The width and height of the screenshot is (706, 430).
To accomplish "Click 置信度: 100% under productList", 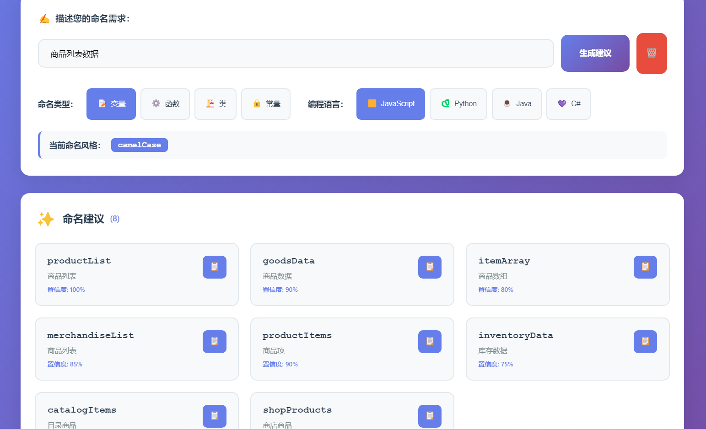I will pyautogui.click(x=66, y=290).
